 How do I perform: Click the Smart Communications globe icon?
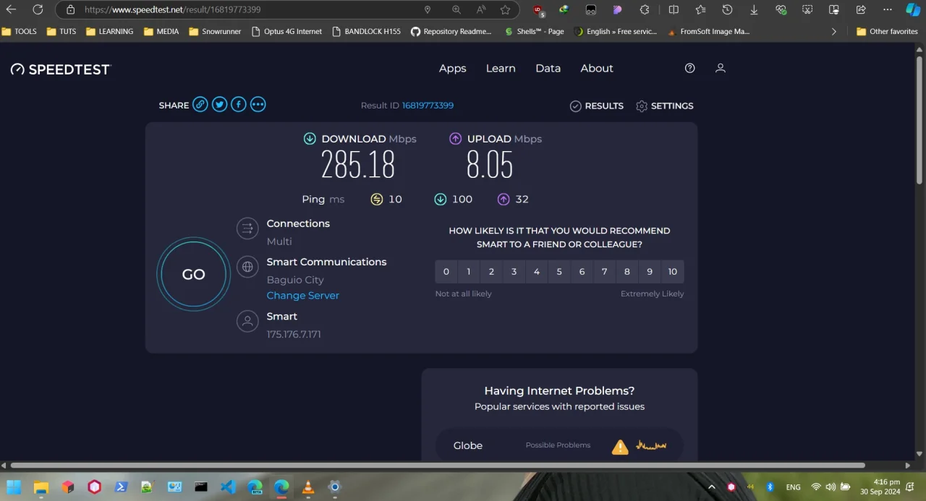[247, 267]
